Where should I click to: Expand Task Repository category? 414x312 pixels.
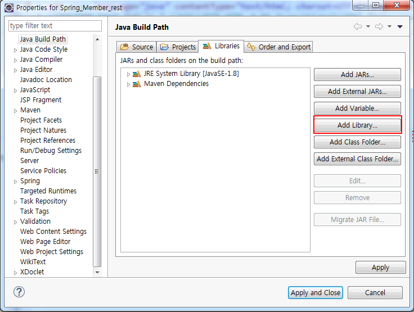pos(15,202)
